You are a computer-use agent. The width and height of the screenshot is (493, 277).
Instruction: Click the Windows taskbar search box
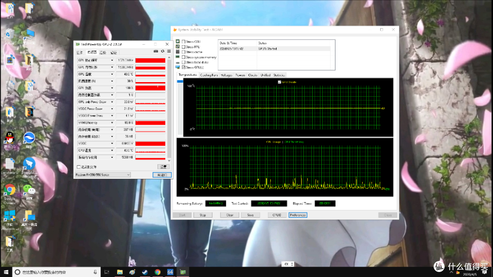(56, 272)
